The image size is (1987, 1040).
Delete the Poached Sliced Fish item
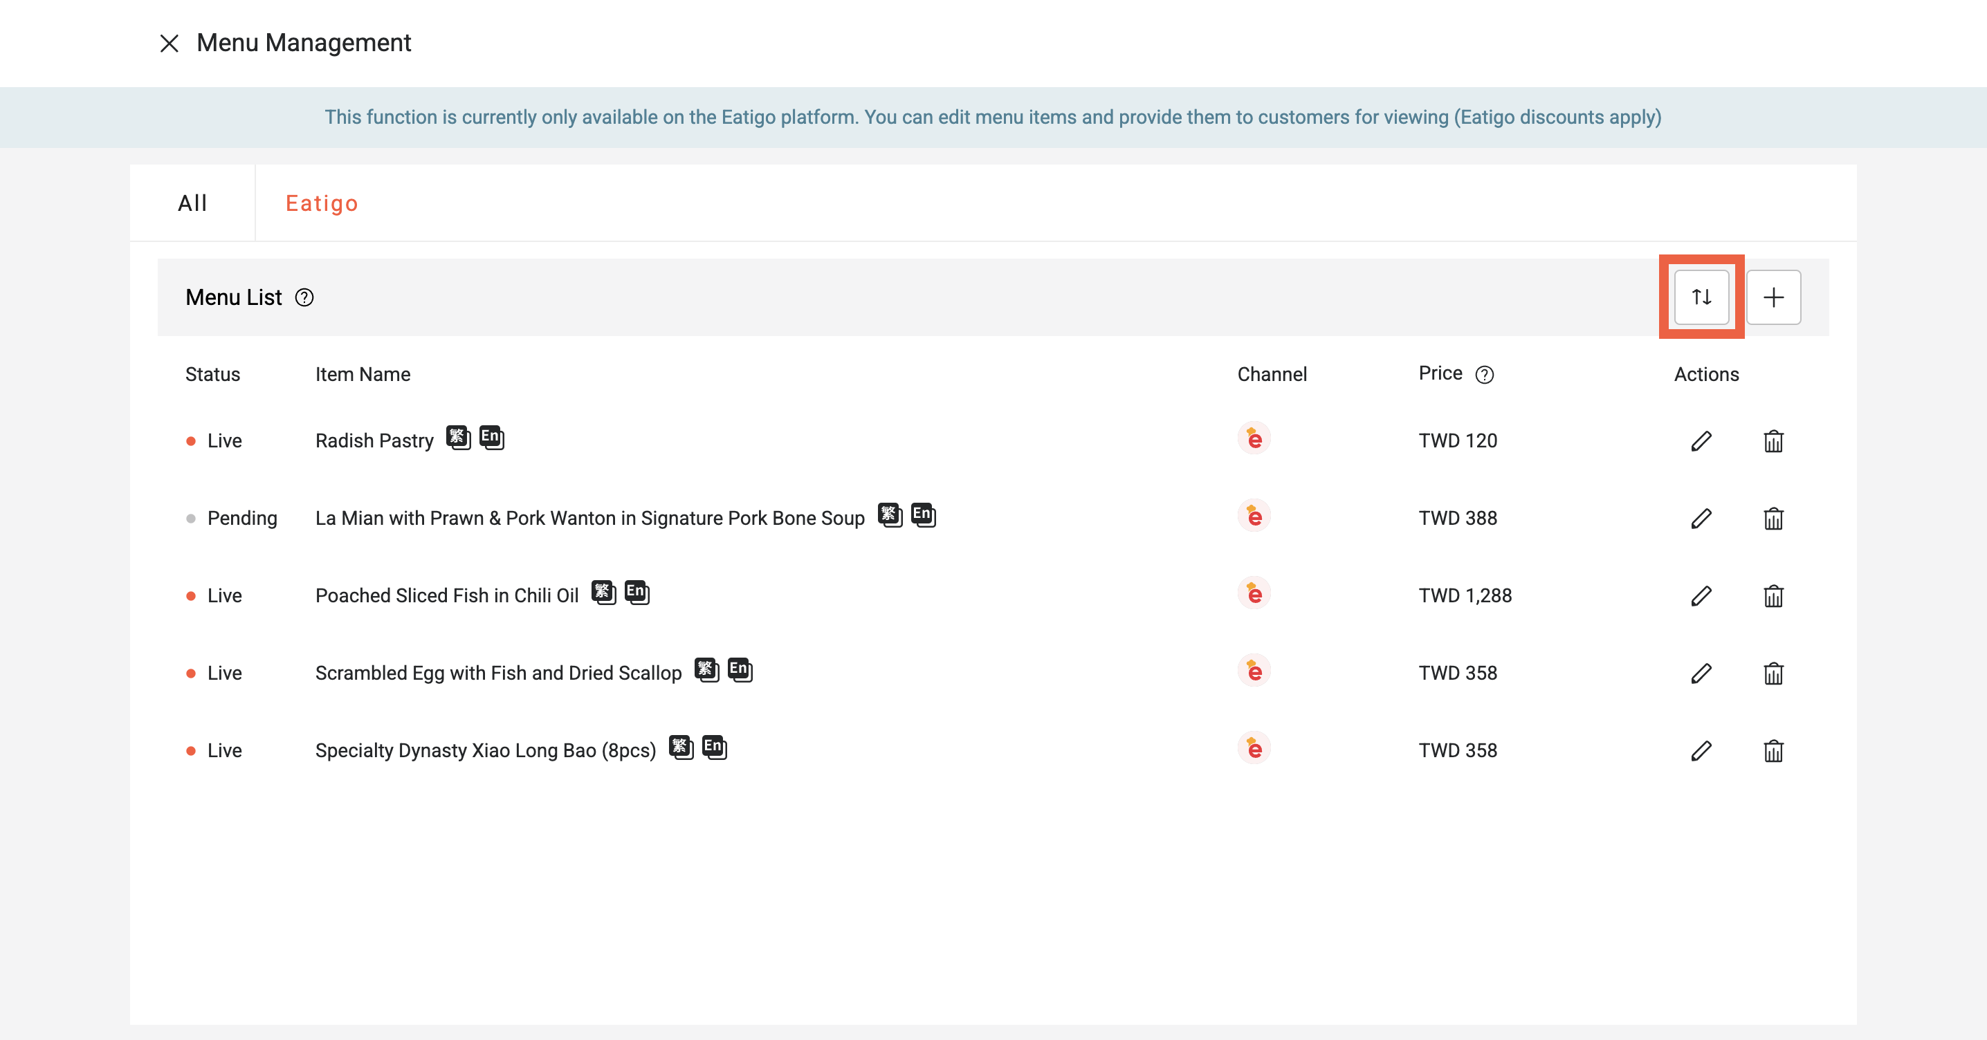point(1773,596)
